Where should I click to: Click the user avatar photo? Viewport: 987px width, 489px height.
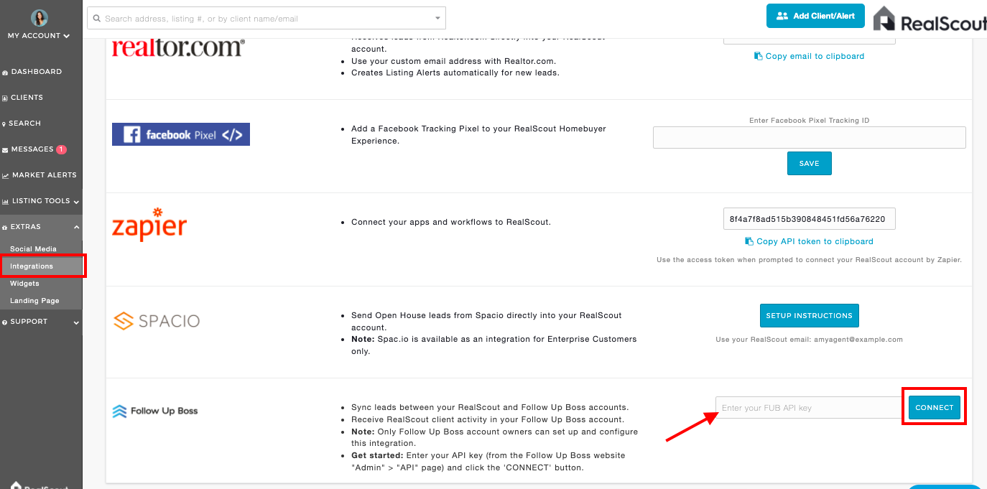[40, 18]
